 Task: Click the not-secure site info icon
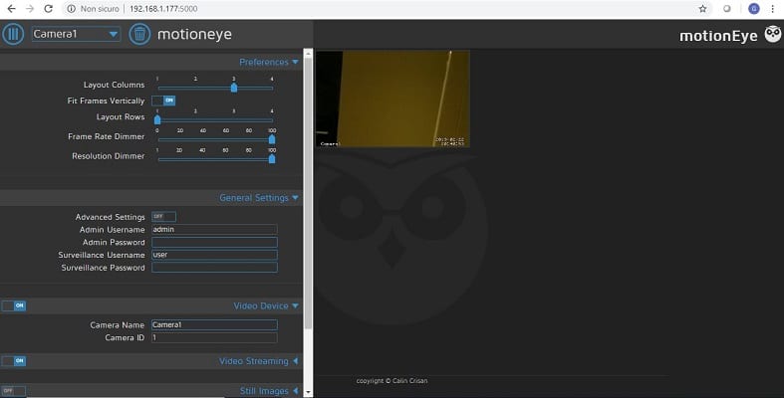[72, 9]
